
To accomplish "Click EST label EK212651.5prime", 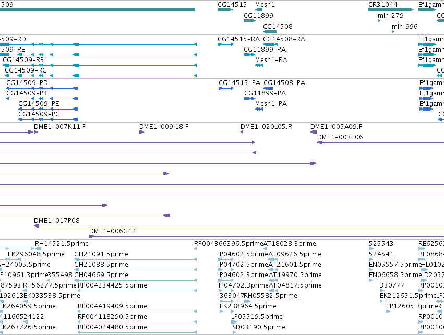I will pyautogui.click(x=408, y=296).
